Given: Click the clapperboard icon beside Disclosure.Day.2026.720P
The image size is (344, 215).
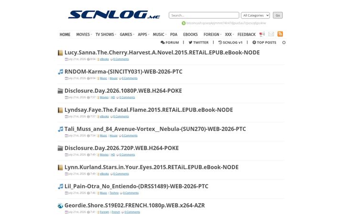Looking at the screenshot, I should pyautogui.click(x=60, y=148).
